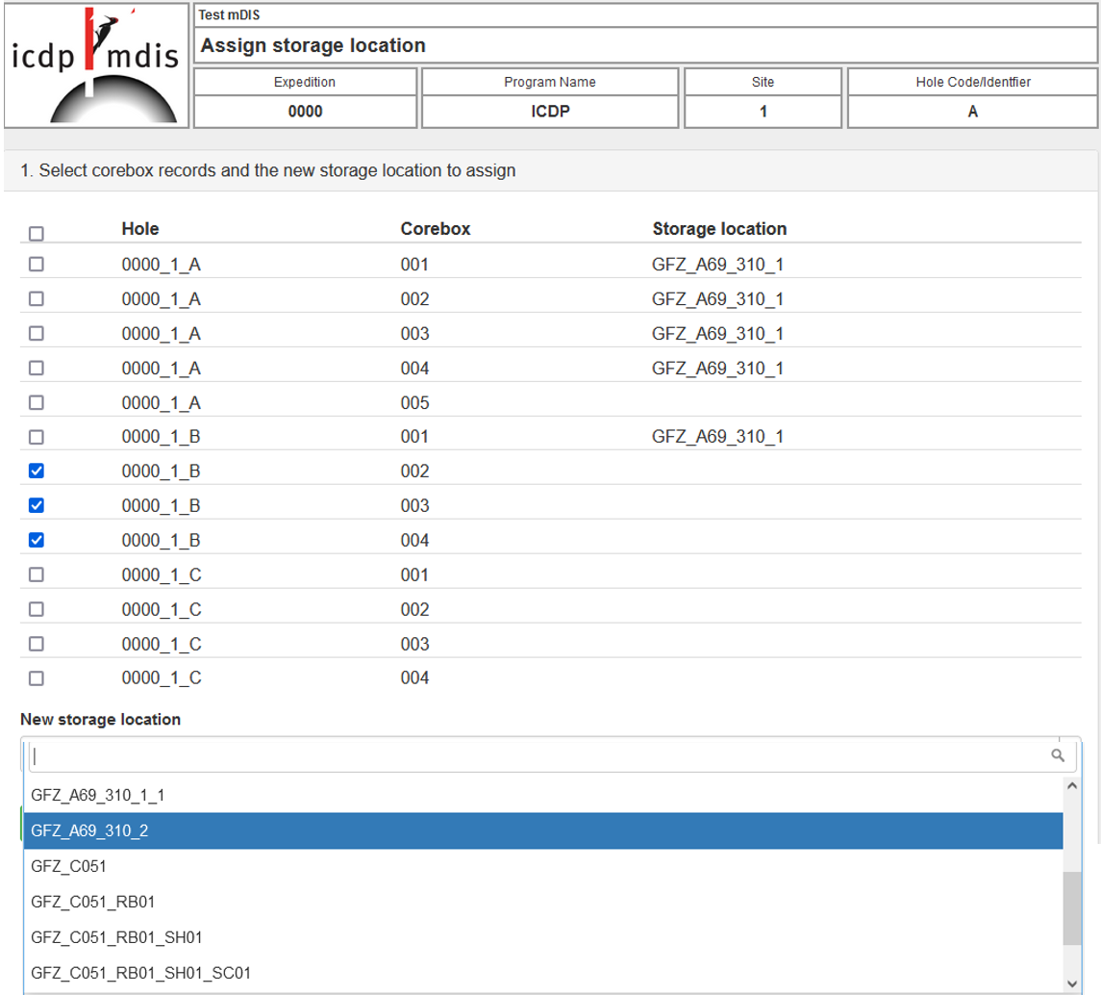The image size is (1101, 995).
Task: Select the select-all checkbox in the header row
Action: pos(37,234)
